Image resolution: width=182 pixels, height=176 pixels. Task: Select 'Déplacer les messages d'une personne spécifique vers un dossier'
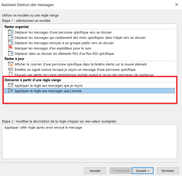63,32
